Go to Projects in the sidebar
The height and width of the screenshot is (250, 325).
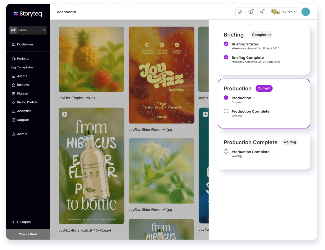pos(23,59)
